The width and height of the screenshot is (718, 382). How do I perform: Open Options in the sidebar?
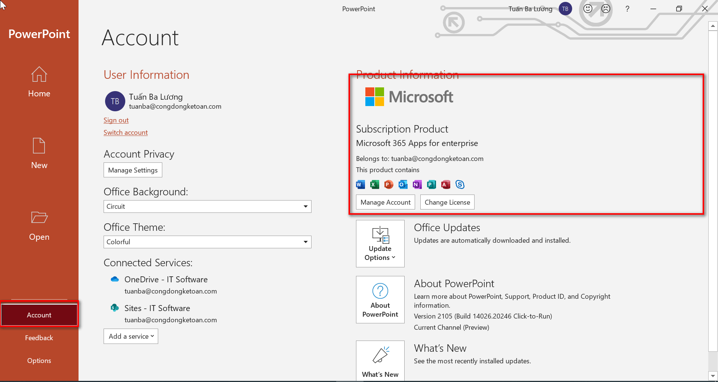click(39, 360)
